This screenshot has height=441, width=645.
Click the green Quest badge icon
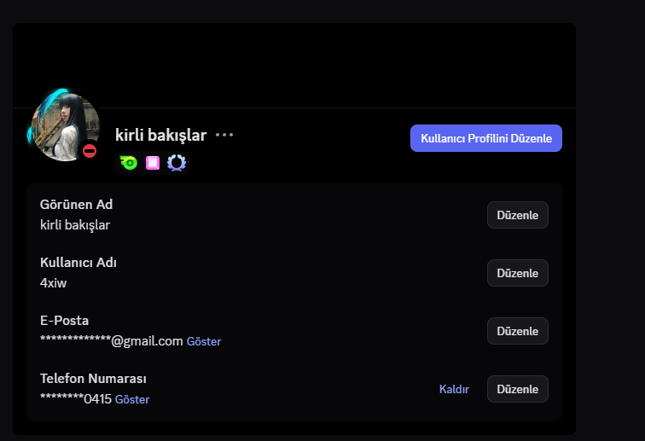[129, 163]
